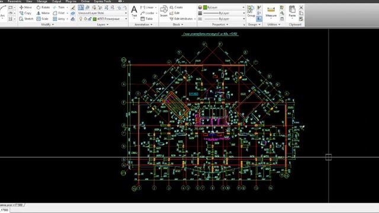Click the current layer green color swatch
The height and width of the screenshot is (213, 379).
point(95,19)
